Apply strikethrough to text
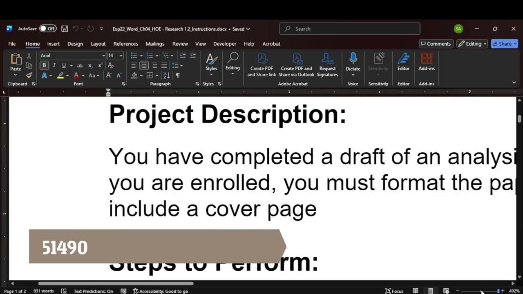 [80, 65]
